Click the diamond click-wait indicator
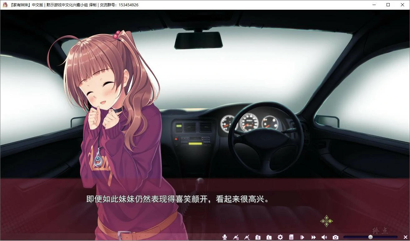Image resolution: width=410 pixels, height=241 pixels. pos(326,221)
